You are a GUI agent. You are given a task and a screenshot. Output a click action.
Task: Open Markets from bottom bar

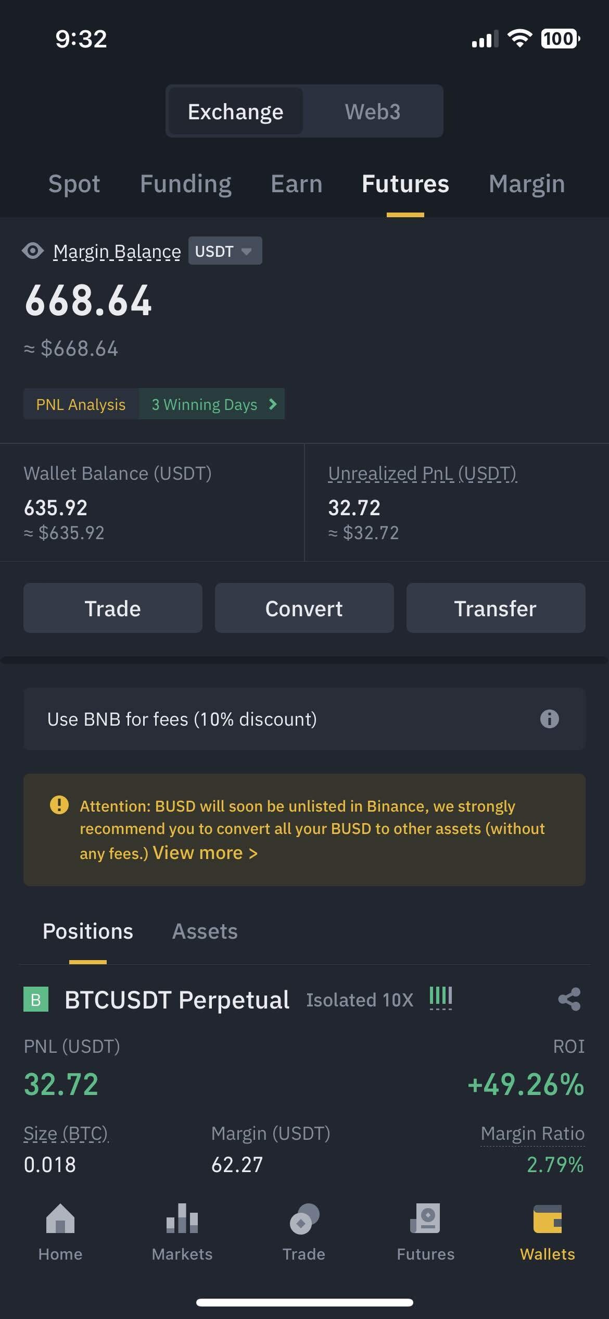click(182, 1233)
